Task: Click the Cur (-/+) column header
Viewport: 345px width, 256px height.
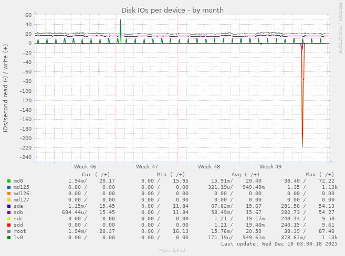Action: coord(96,175)
